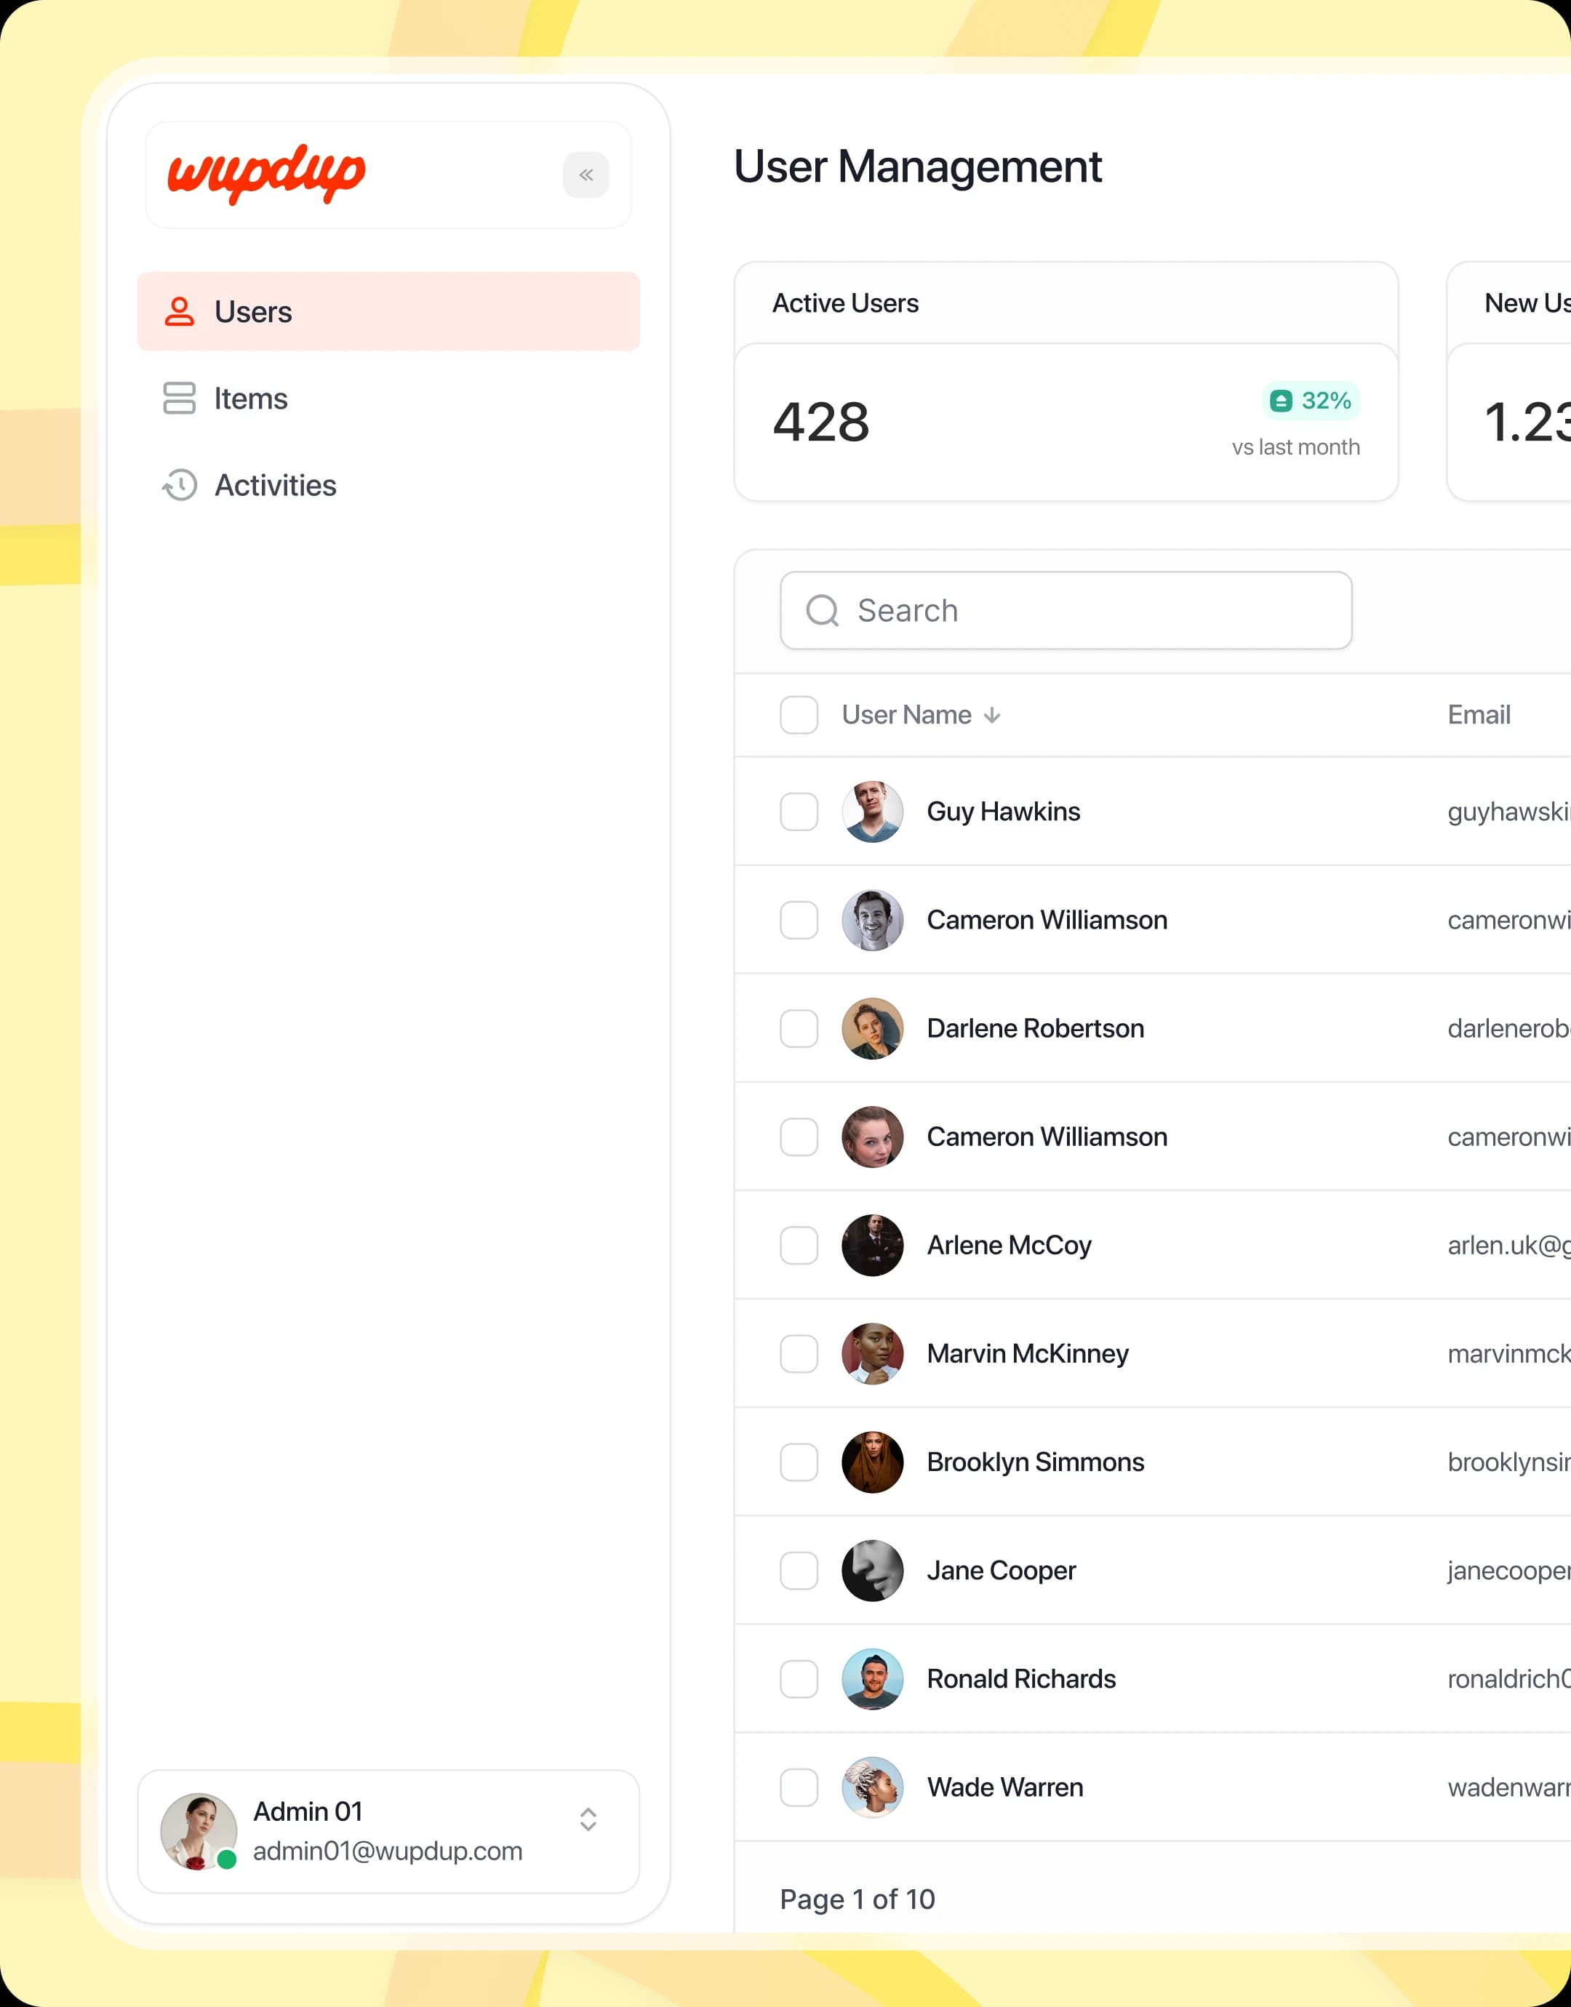Toggle the select-all checkbox in header

tap(799, 716)
